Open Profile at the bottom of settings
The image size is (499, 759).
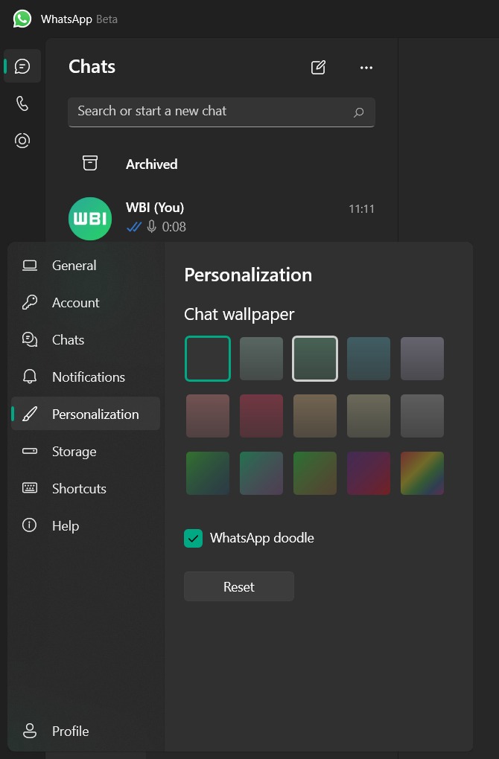pyautogui.click(x=70, y=731)
